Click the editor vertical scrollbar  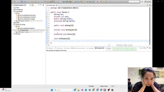pyautogui.click(x=150, y=26)
